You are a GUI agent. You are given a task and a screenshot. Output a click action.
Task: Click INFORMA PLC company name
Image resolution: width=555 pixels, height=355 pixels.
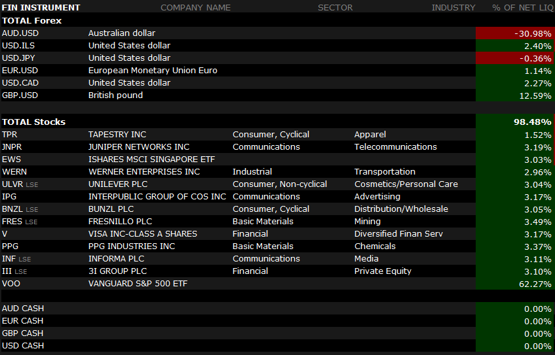pos(116,259)
